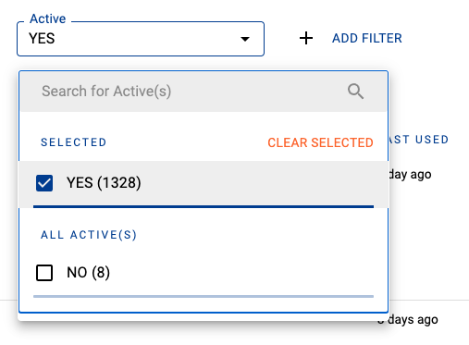Click the light blue divider under NO row
The image size is (469, 345).
click(x=204, y=296)
